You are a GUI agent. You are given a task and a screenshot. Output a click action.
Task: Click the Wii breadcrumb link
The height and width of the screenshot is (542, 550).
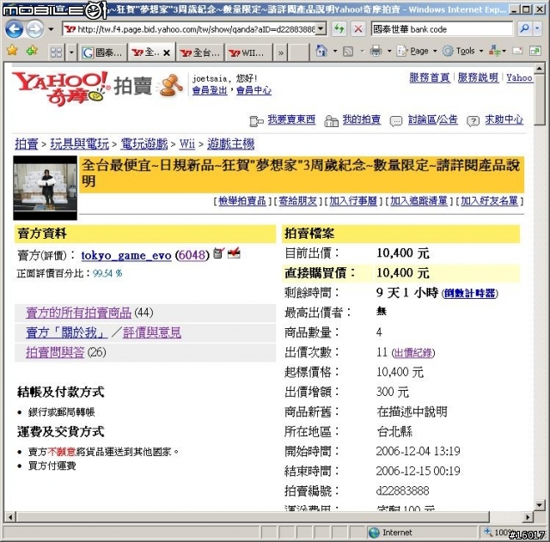(x=187, y=143)
